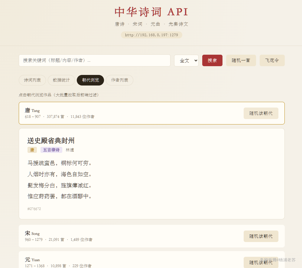Open the 全文 search scope dropdown
This screenshot has width=302, height=268.
[x=186, y=60]
